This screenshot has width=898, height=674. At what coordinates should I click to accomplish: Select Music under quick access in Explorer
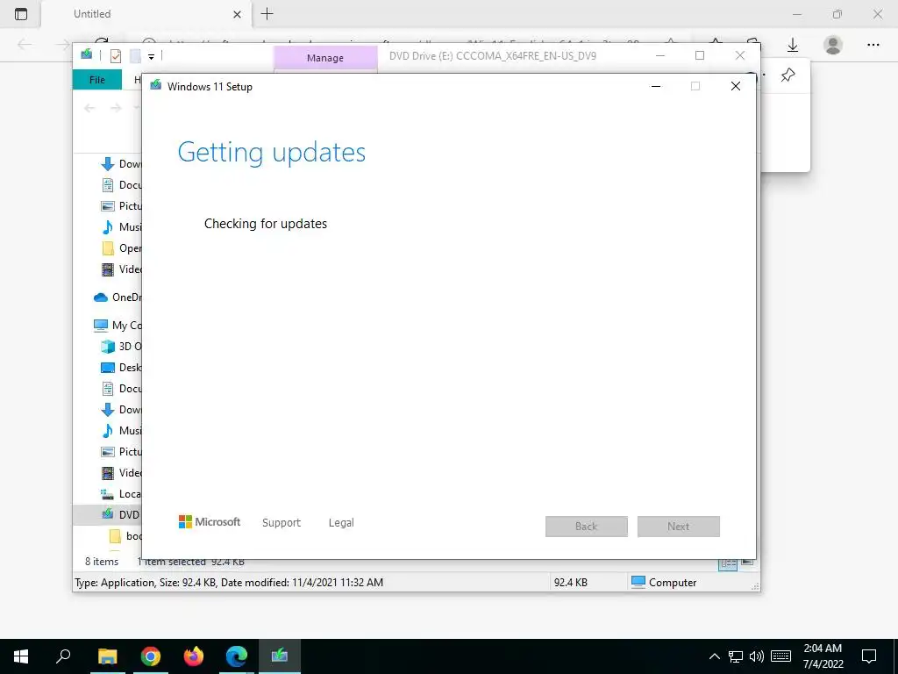121,227
